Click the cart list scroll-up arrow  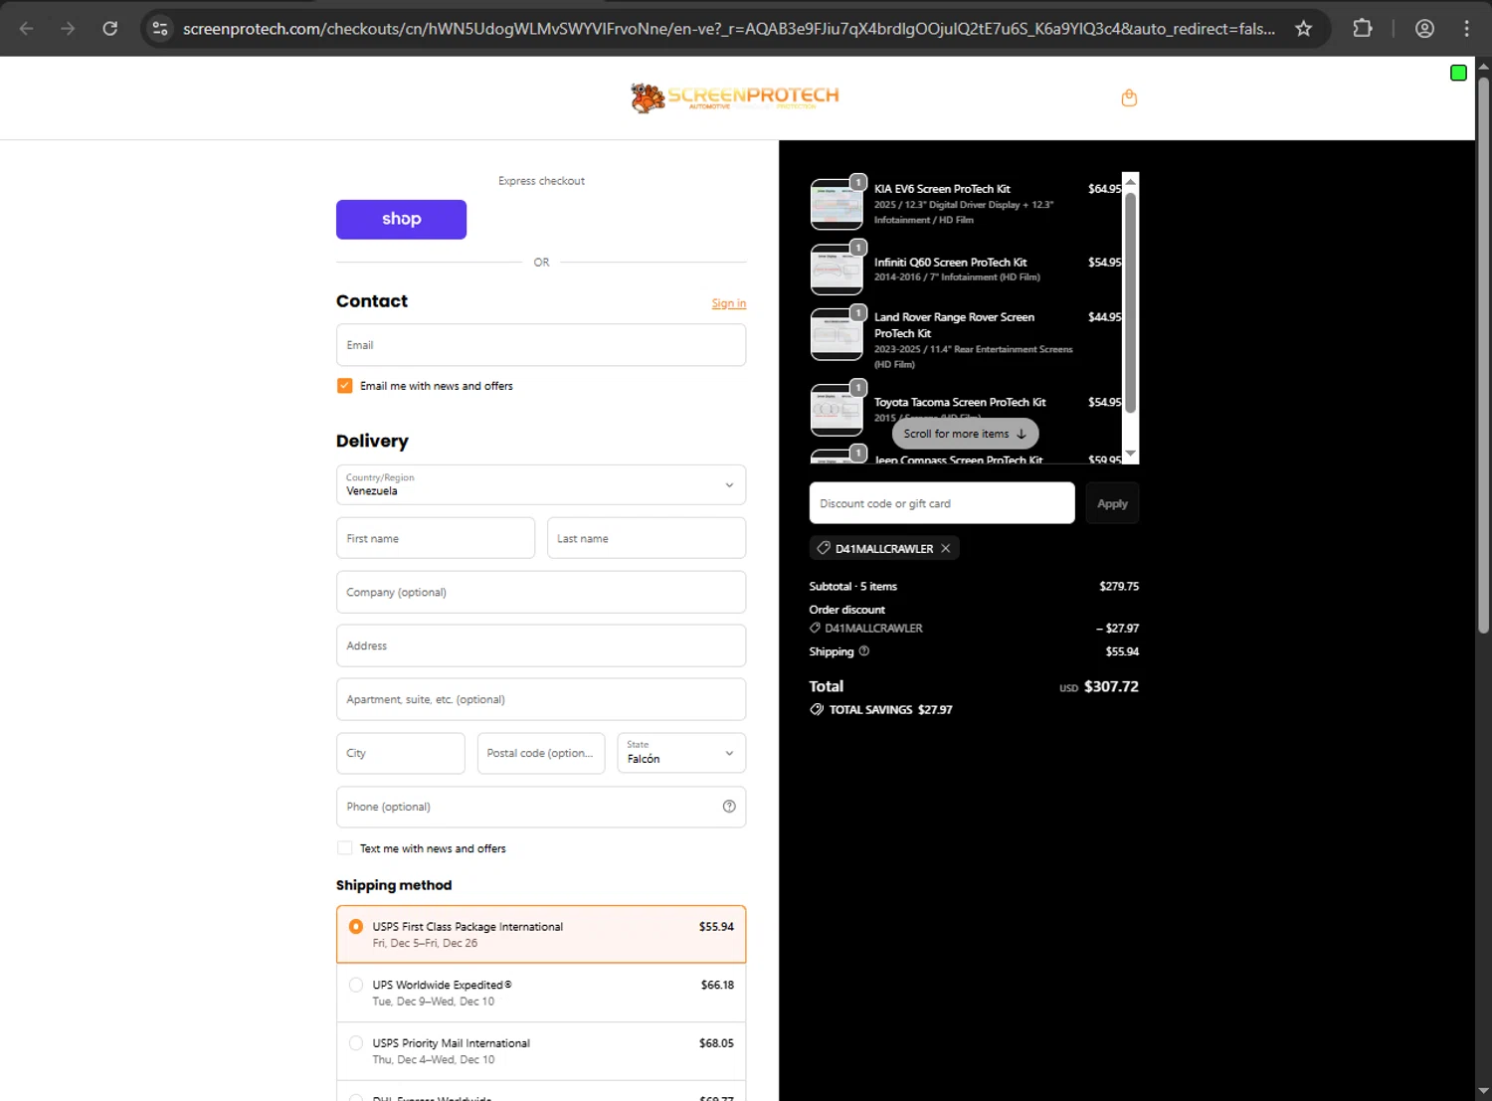[x=1130, y=181]
